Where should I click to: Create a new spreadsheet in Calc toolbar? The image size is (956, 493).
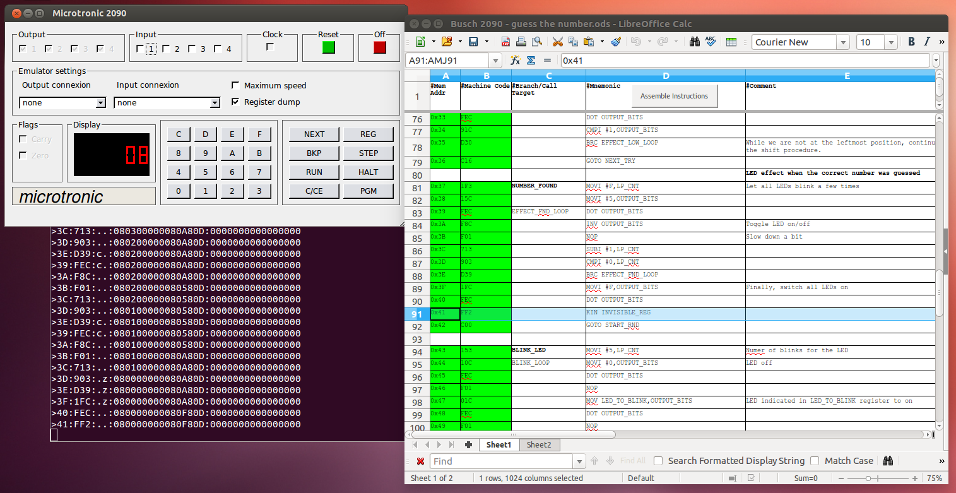pyautogui.click(x=420, y=42)
